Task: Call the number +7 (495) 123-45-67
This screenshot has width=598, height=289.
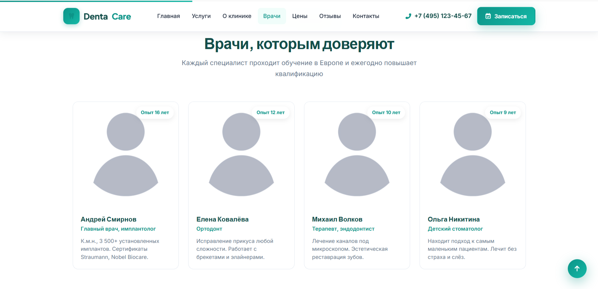Action: coord(443,16)
